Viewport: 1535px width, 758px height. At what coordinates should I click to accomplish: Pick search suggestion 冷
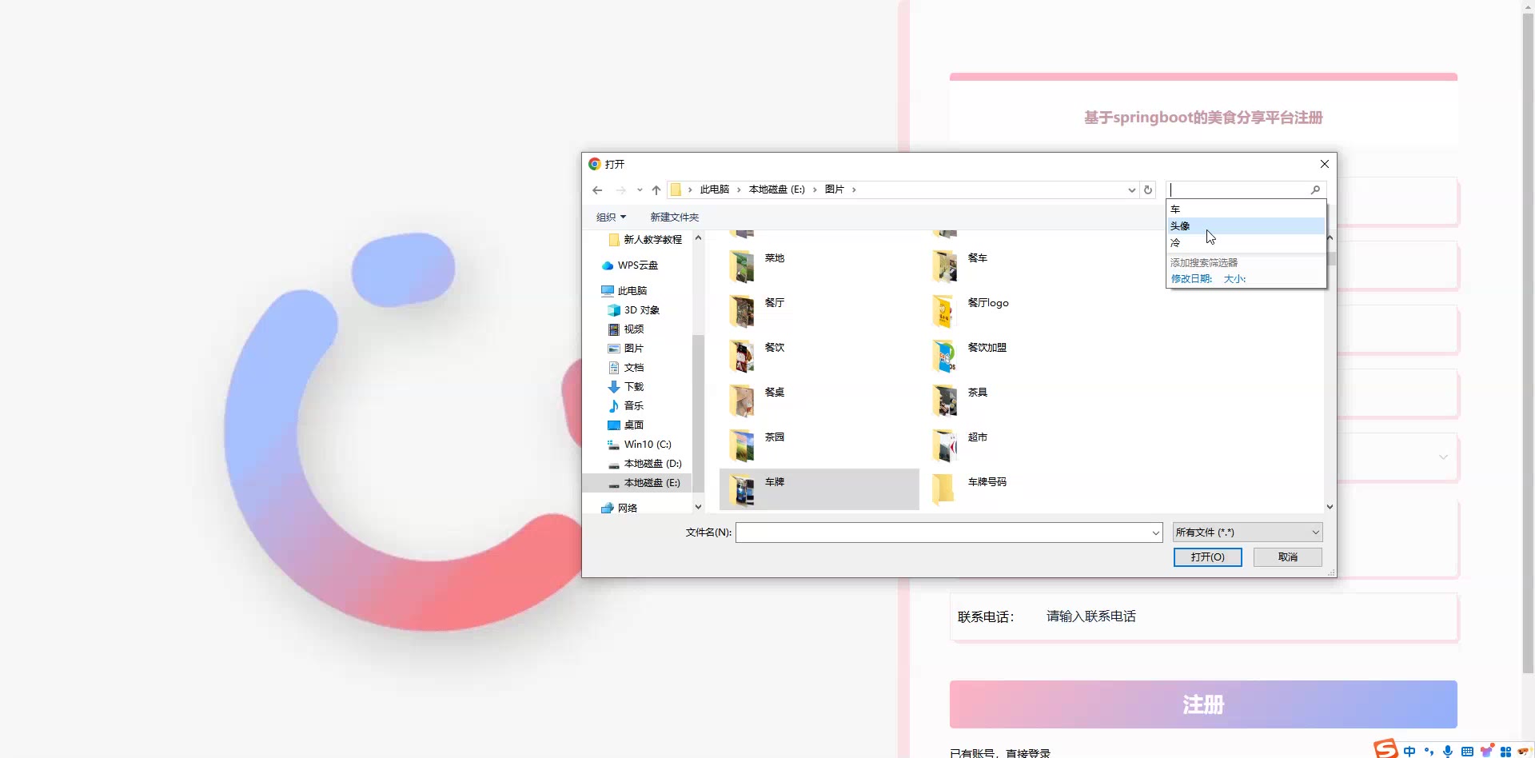1246,243
